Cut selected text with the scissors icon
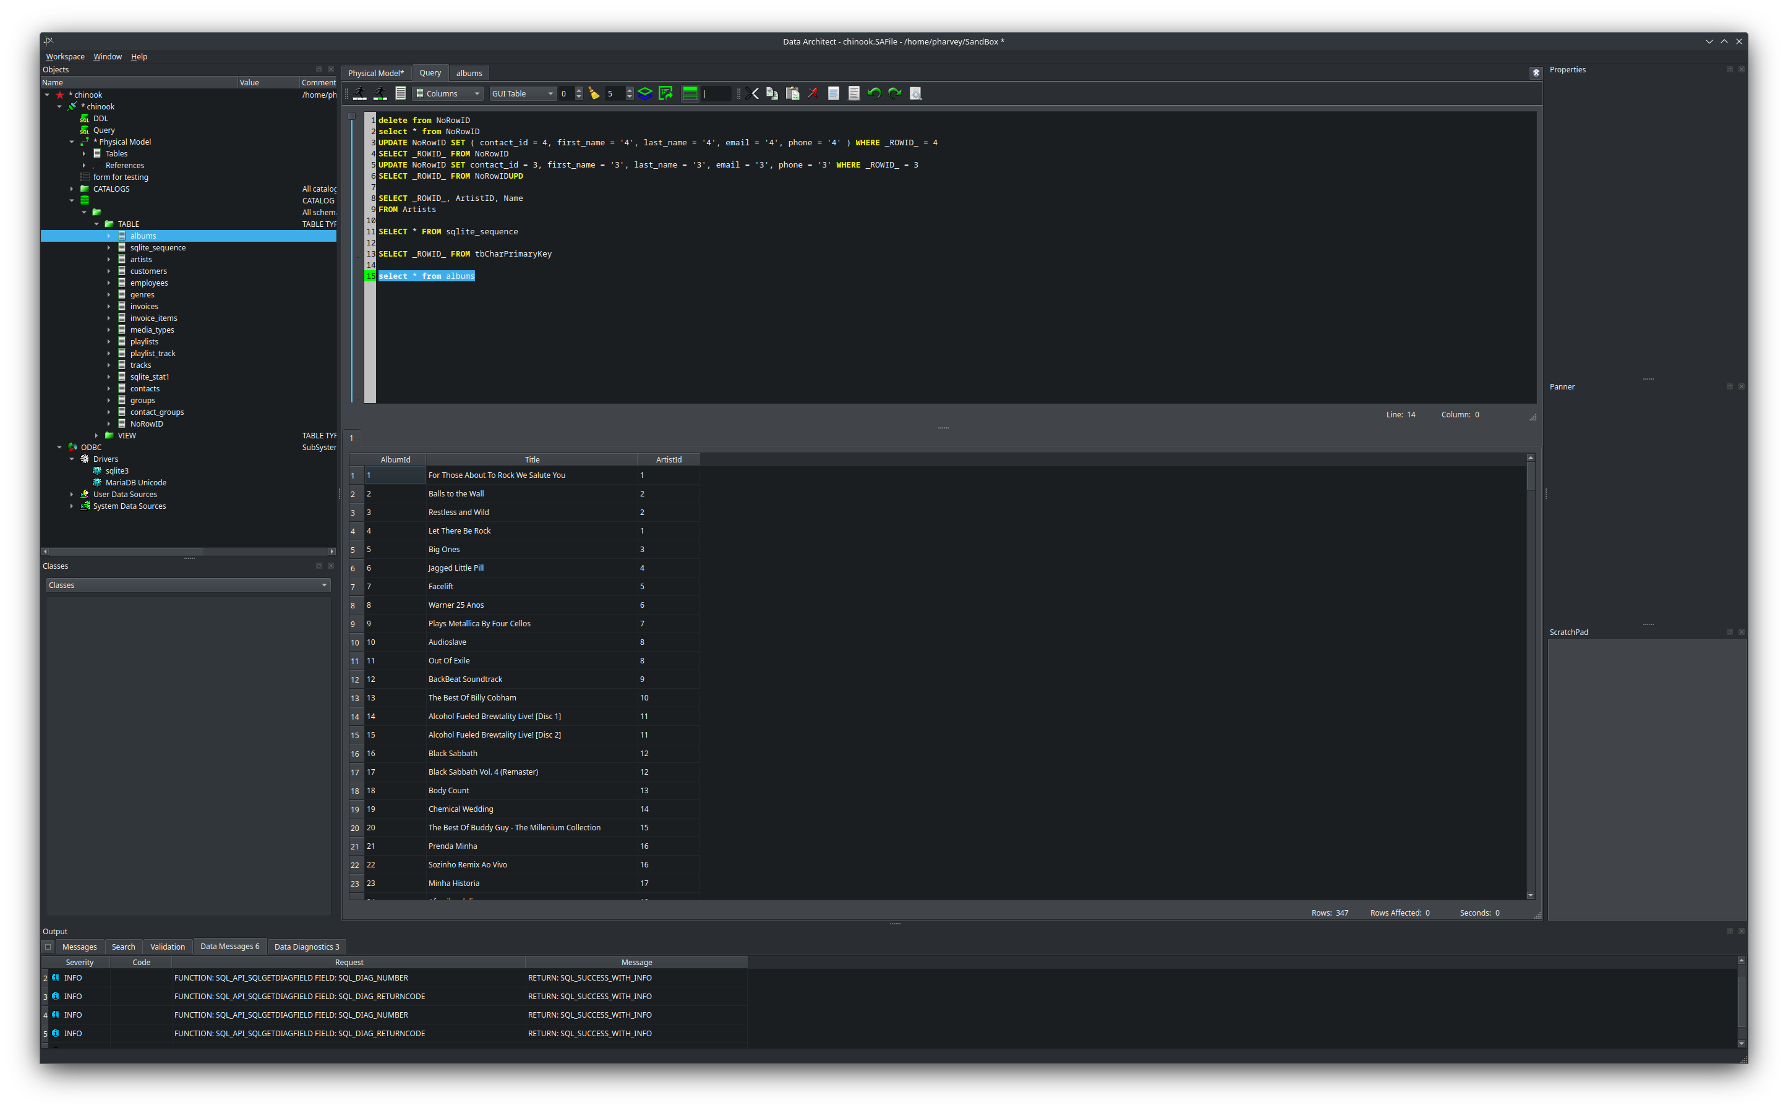 [x=753, y=93]
